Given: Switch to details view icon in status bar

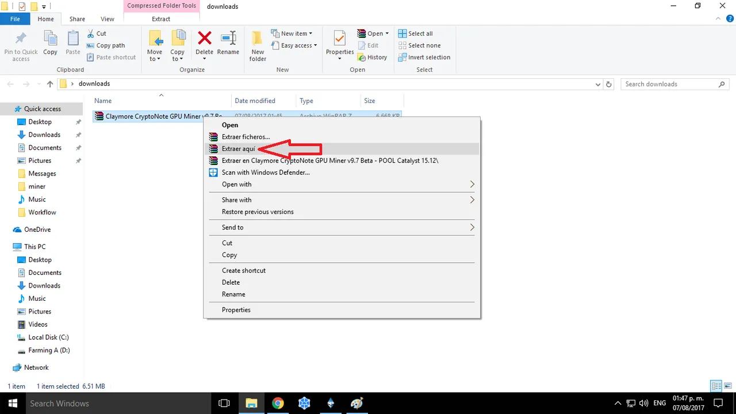Looking at the screenshot, I should (716, 386).
